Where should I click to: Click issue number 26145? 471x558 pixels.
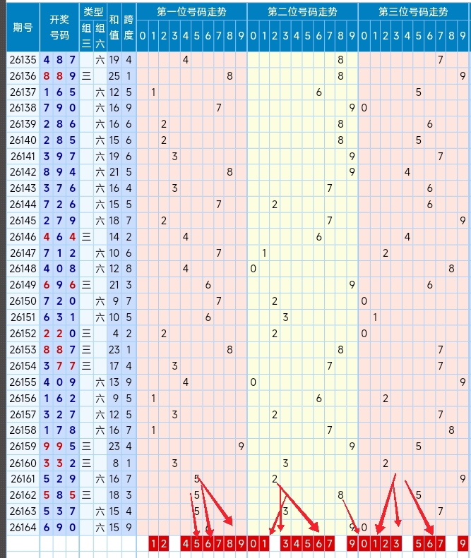[x=23, y=221]
